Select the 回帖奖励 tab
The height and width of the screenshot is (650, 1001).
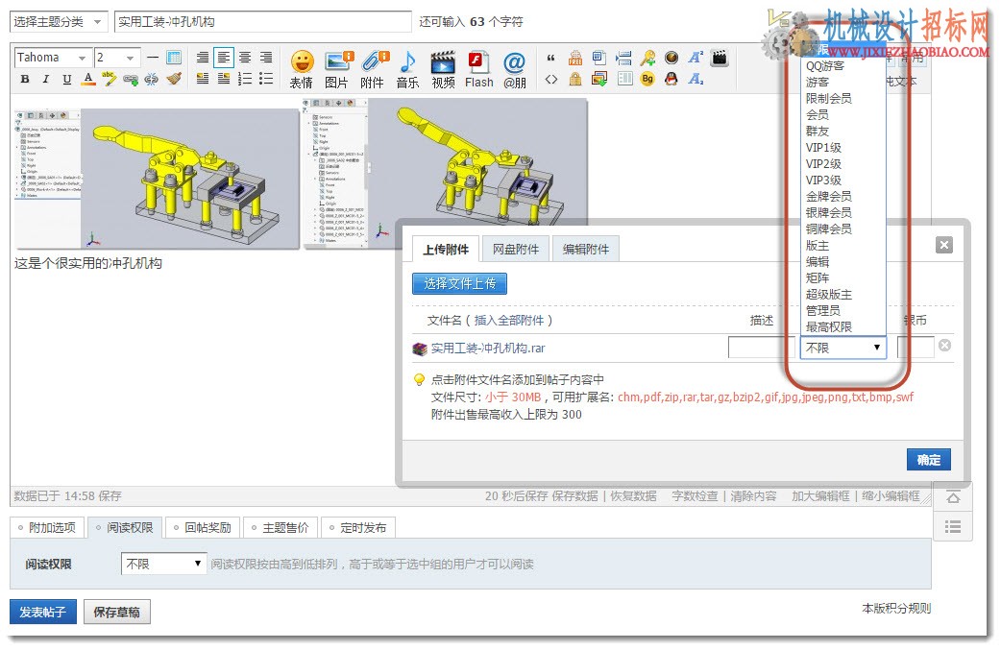pos(203,527)
